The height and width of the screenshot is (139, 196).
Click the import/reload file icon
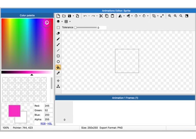77,16
